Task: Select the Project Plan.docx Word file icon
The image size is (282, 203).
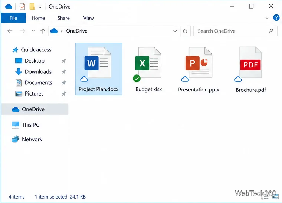Action: coord(98,63)
